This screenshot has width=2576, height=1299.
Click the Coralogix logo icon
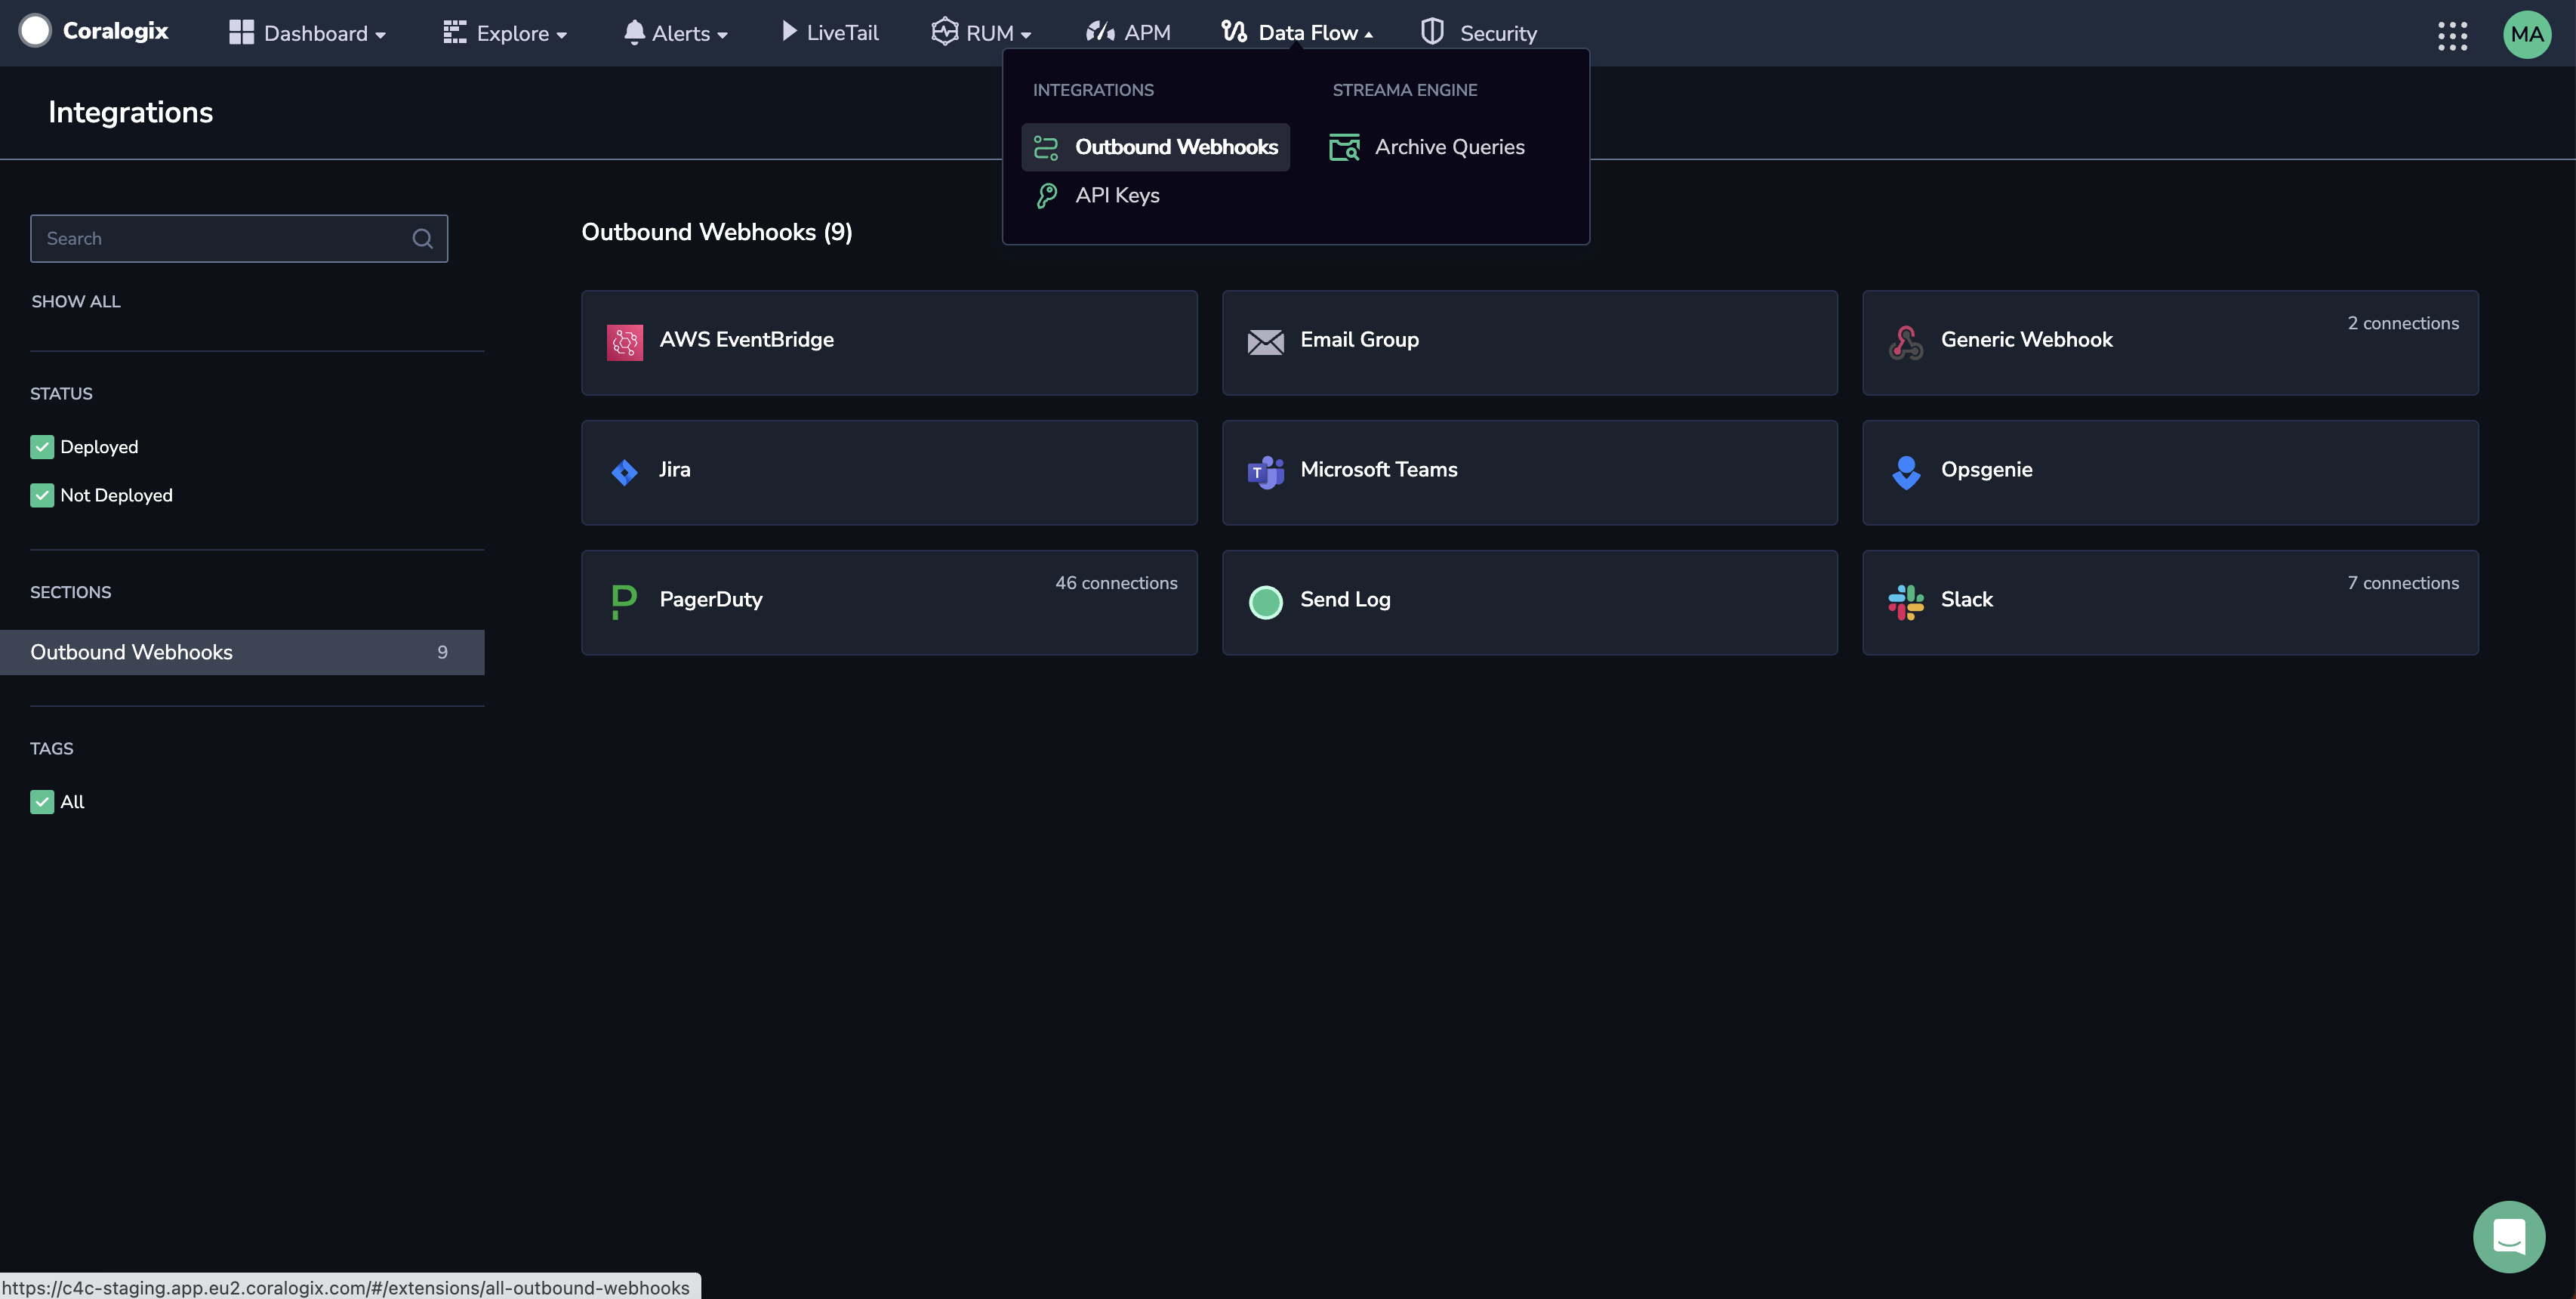pos(35,31)
